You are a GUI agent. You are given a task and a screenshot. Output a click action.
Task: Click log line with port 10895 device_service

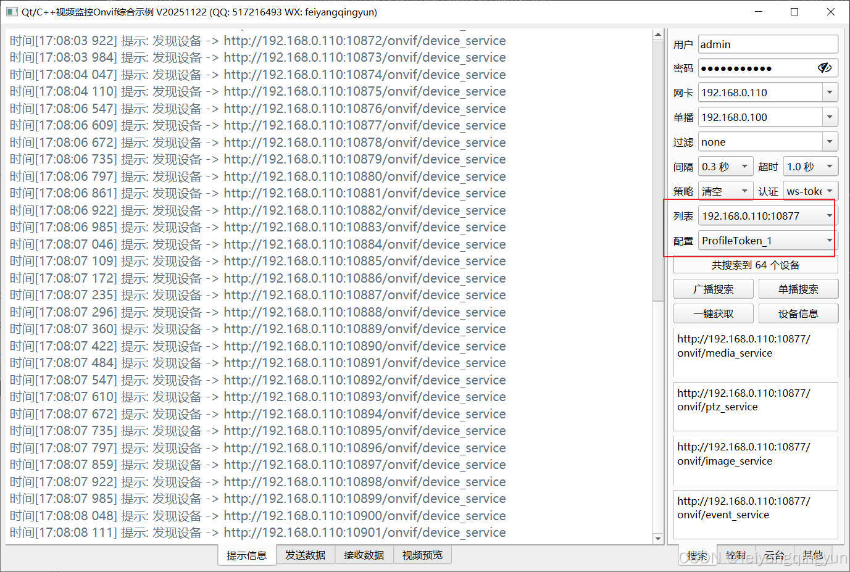(x=258, y=431)
